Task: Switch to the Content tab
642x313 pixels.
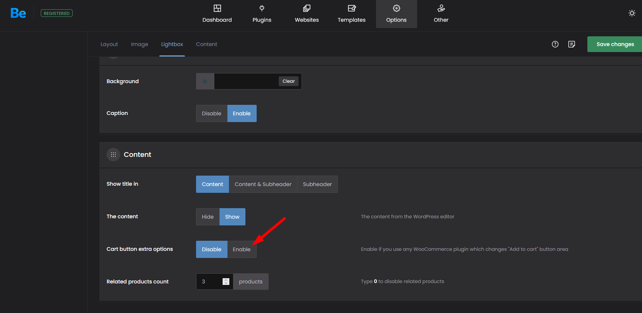Action: click(x=207, y=44)
